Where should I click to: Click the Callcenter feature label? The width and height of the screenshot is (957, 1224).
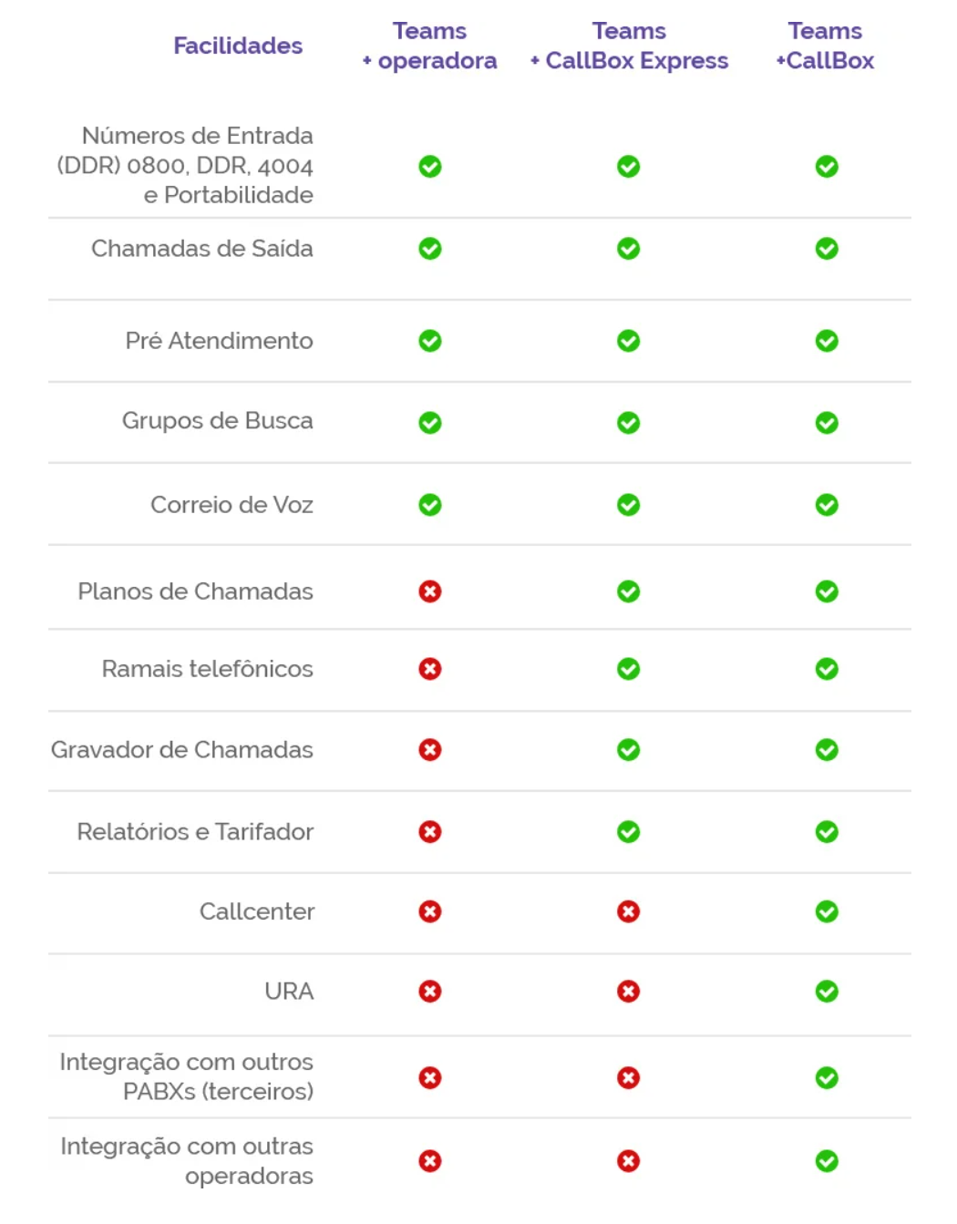[x=257, y=911]
